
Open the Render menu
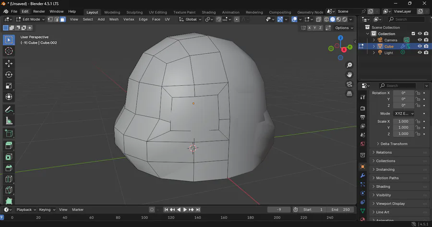click(x=39, y=12)
